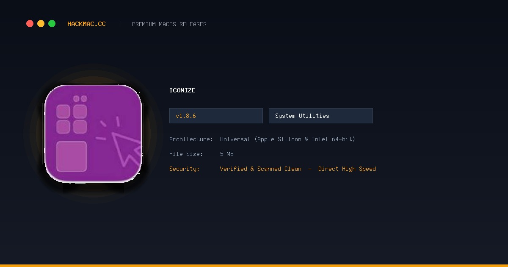Click the Security: label
The width and height of the screenshot is (508, 267).
click(x=185, y=169)
